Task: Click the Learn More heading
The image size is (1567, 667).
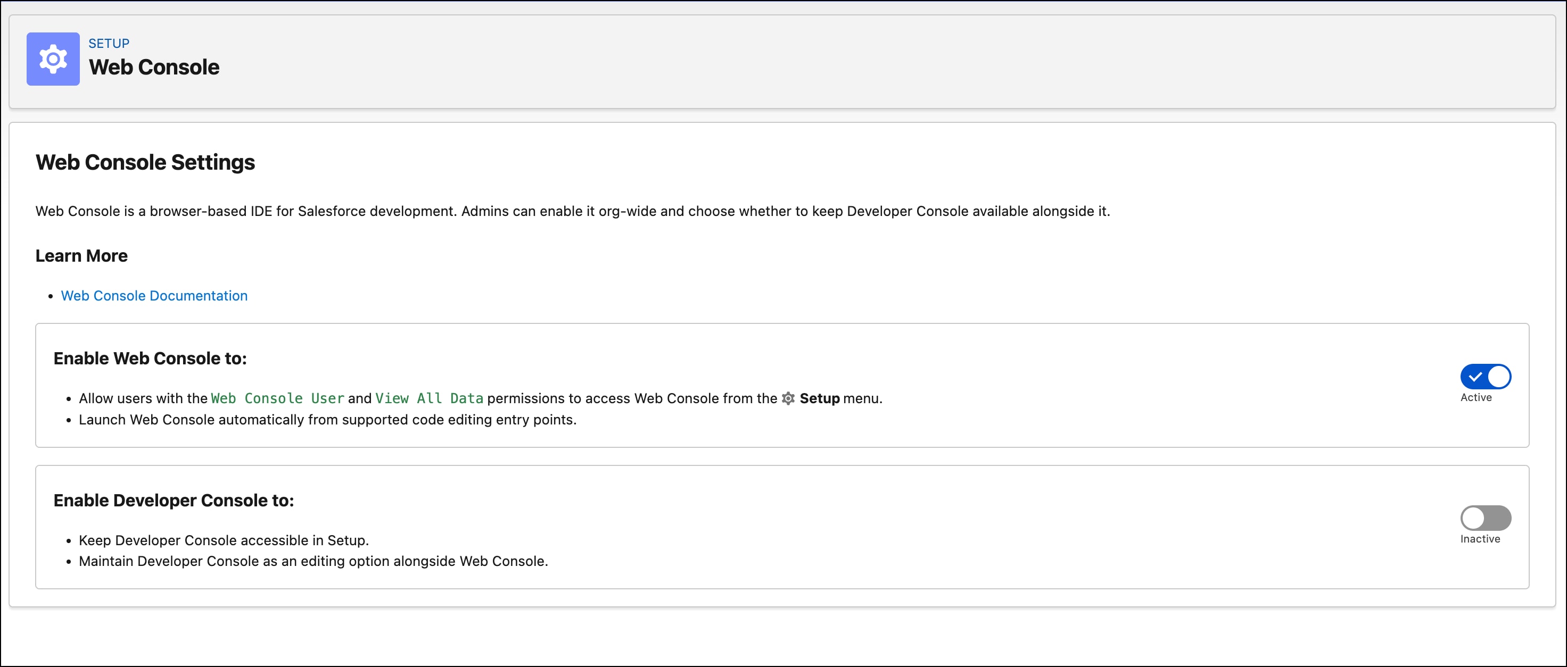Action: (81, 256)
